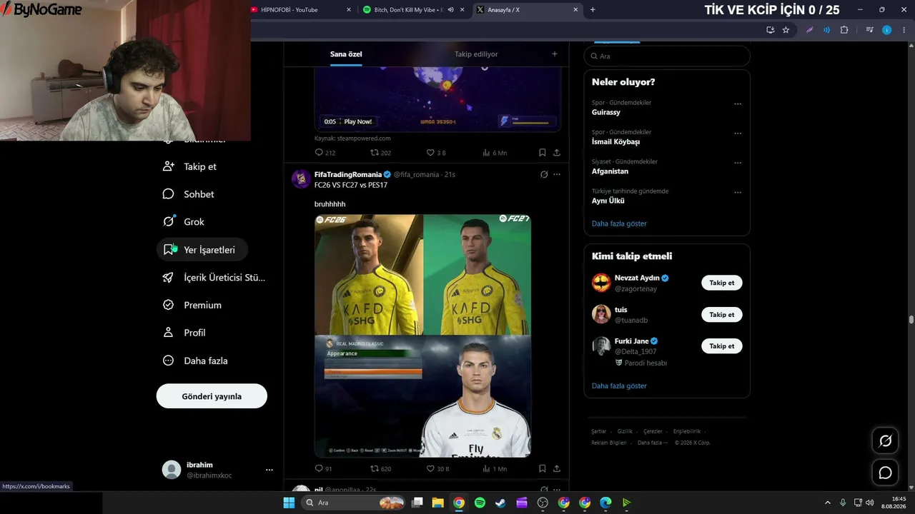Viewport: 915px width, 514px height.
Task: Open Premium from the sidebar
Action: point(192,305)
